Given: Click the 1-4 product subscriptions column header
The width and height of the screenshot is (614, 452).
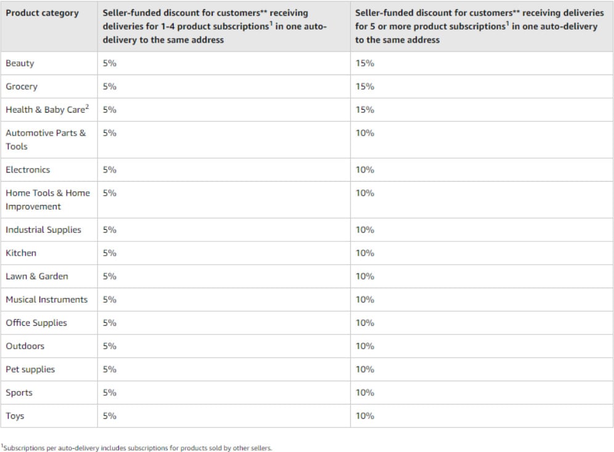Looking at the screenshot, I should [215, 26].
